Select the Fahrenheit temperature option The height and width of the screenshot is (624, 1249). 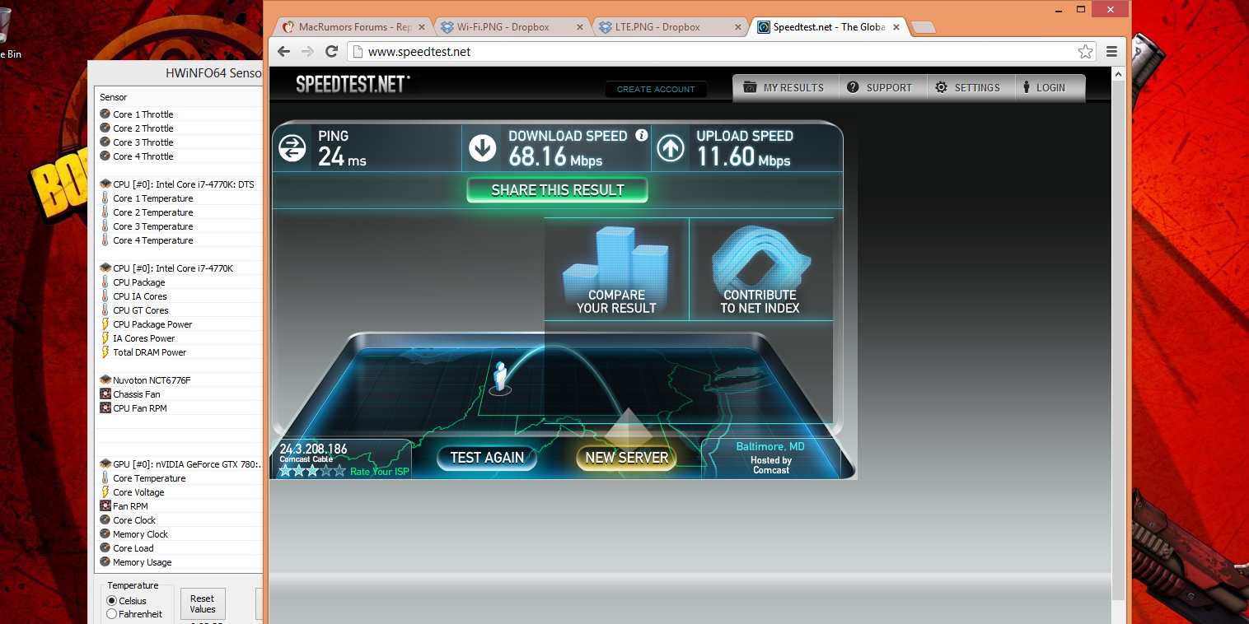(x=112, y=614)
